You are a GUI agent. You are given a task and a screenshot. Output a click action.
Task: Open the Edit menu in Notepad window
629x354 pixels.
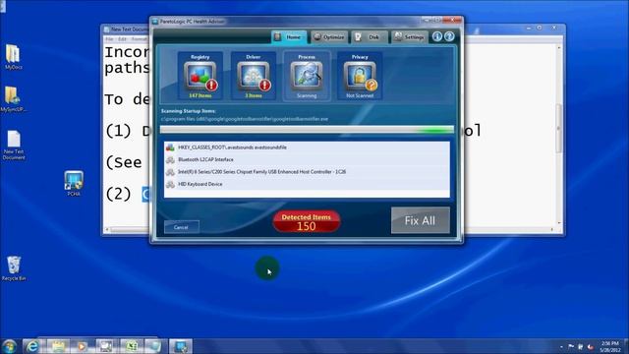point(122,39)
